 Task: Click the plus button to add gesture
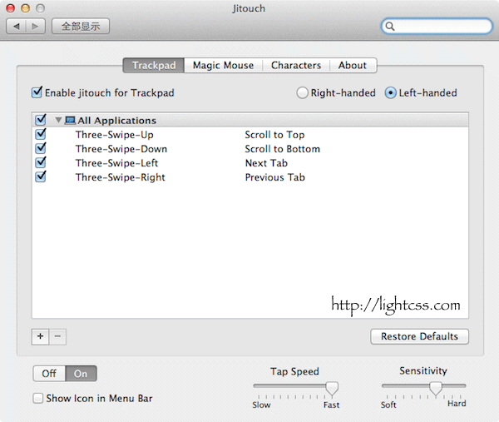41,336
